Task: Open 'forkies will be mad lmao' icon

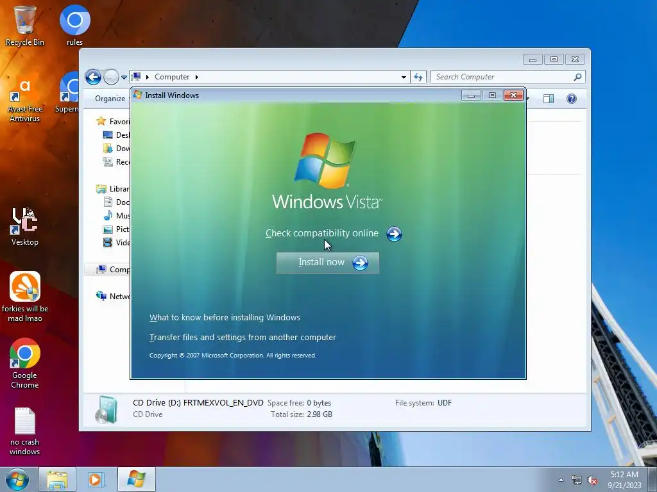Action: (x=25, y=296)
